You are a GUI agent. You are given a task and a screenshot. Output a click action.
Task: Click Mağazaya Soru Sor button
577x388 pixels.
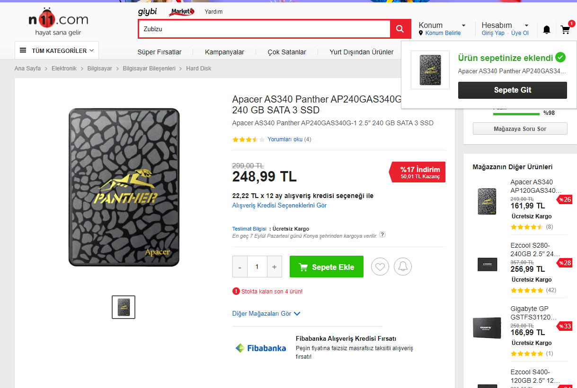[520, 129]
